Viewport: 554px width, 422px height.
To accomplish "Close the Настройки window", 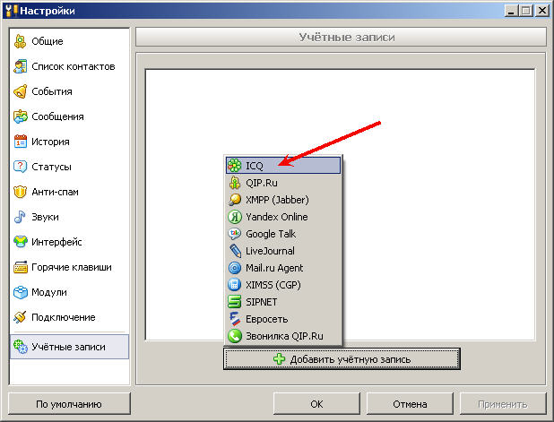I will coord(542,11).
